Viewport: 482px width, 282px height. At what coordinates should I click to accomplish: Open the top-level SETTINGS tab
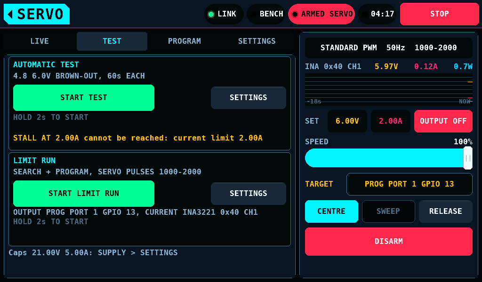257,41
